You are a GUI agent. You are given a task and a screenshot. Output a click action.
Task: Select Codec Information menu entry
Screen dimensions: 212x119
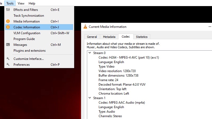click(x=39, y=27)
